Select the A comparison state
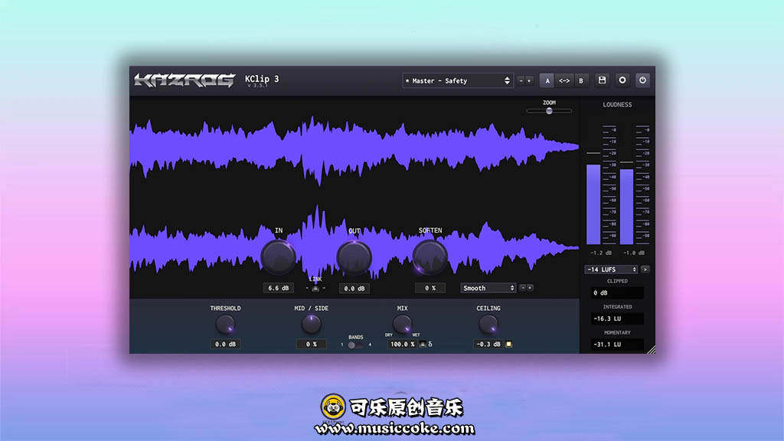The width and height of the screenshot is (784, 441). pos(547,80)
